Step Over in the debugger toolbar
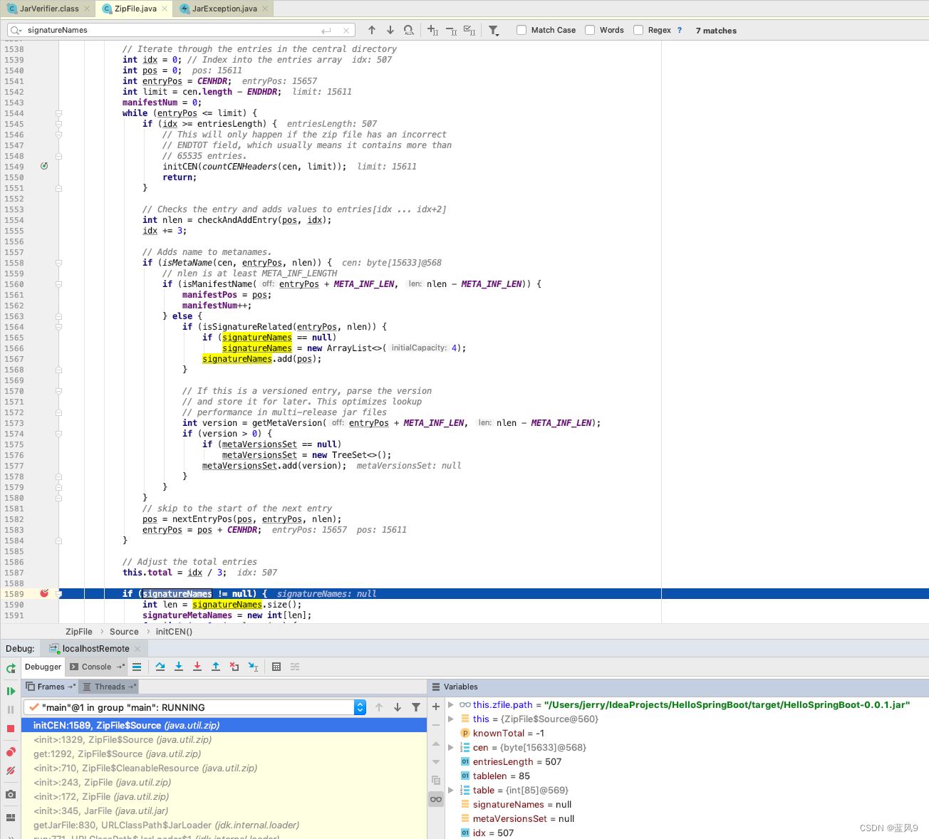 [160, 667]
